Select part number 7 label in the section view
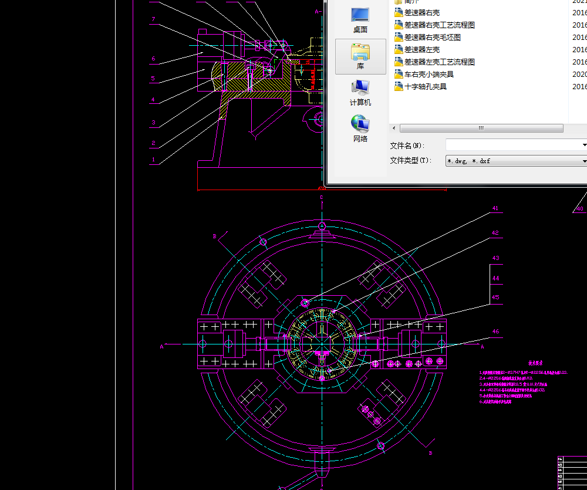This screenshot has width=587, height=490. (x=153, y=19)
